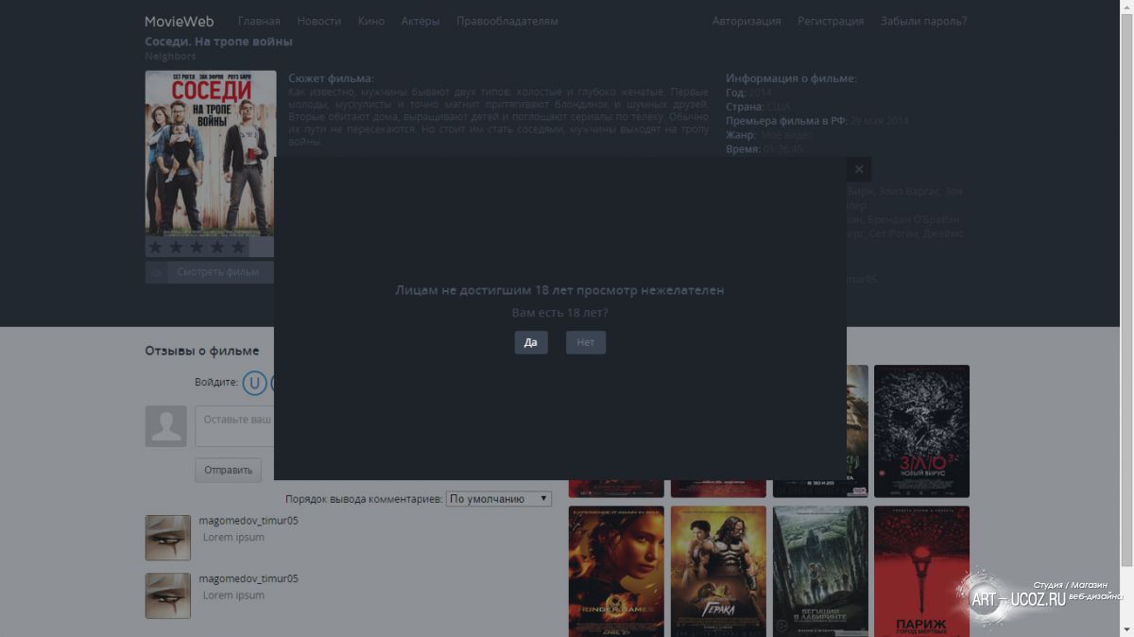Click the title Соседи. На тропе войны
This screenshot has width=1134, height=637.
(218, 42)
